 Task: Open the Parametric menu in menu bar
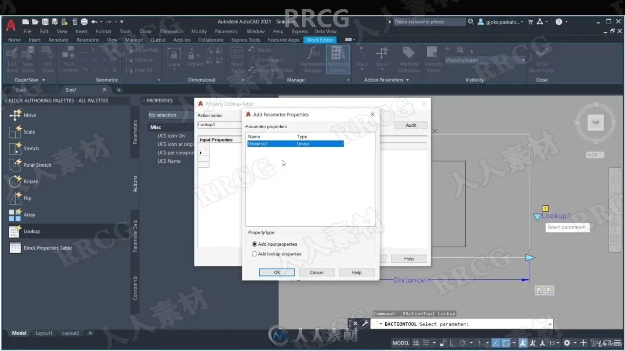[x=227, y=31]
